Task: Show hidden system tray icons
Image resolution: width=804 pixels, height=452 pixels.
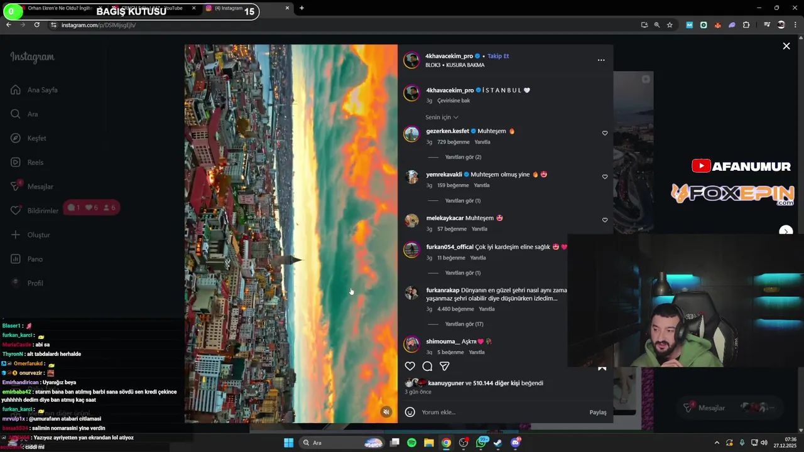Action: click(x=717, y=443)
